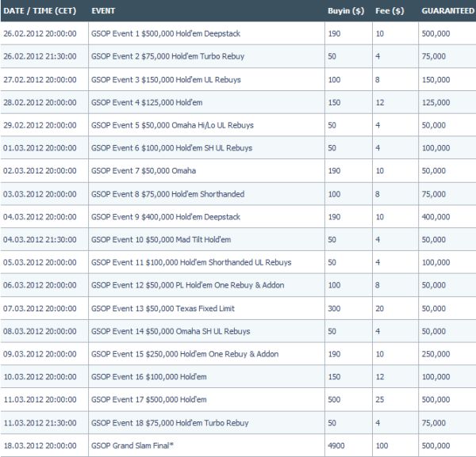Screen dimensions: 476x457
Task: Click date 03.03.2012 20:00:00
Action: tap(40, 194)
